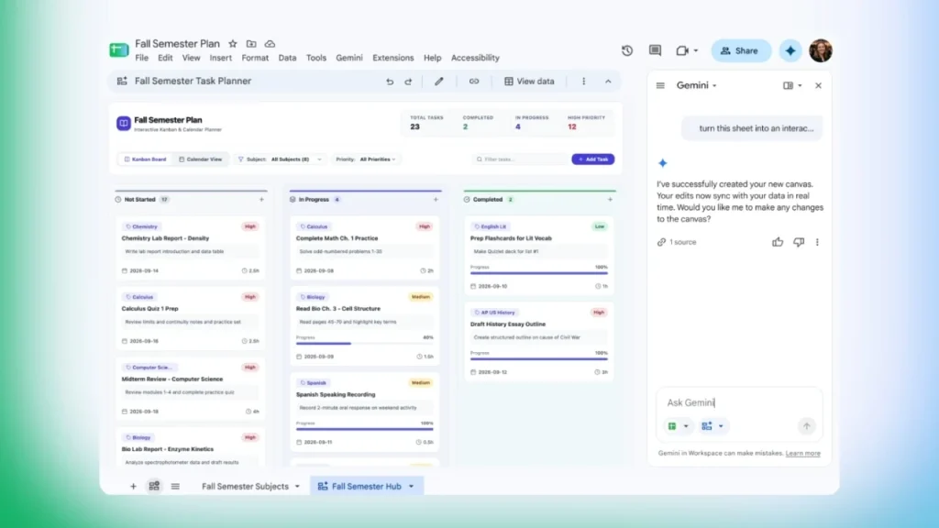Click the Share button
939x528 pixels.
[741, 51]
